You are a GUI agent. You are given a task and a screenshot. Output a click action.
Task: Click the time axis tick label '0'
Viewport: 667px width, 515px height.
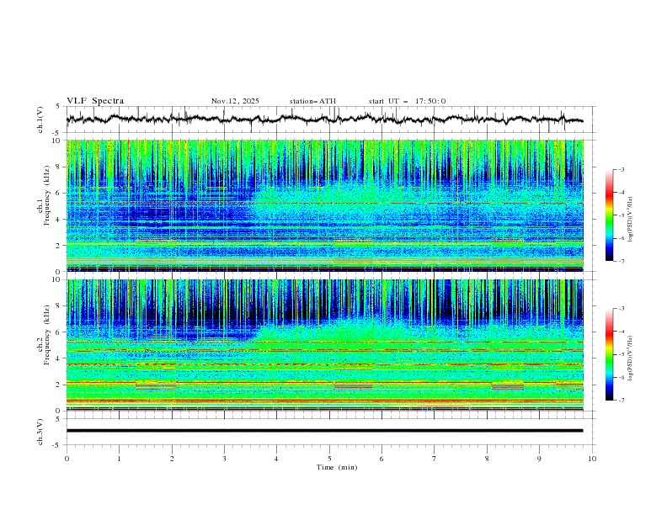pyautogui.click(x=67, y=459)
